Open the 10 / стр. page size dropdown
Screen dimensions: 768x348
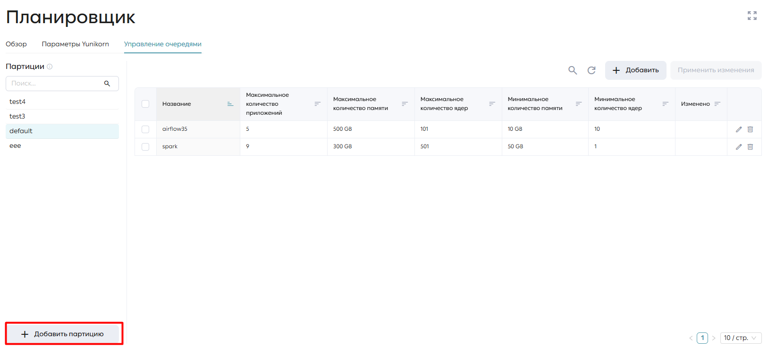pos(741,338)
